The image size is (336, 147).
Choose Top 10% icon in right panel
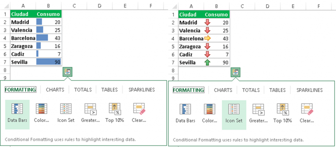point(283,115)
